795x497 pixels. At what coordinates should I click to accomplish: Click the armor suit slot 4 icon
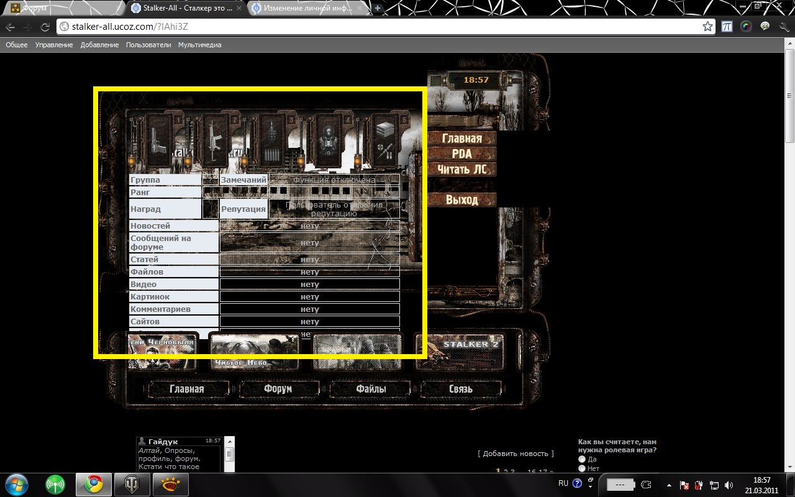(329, 139)
